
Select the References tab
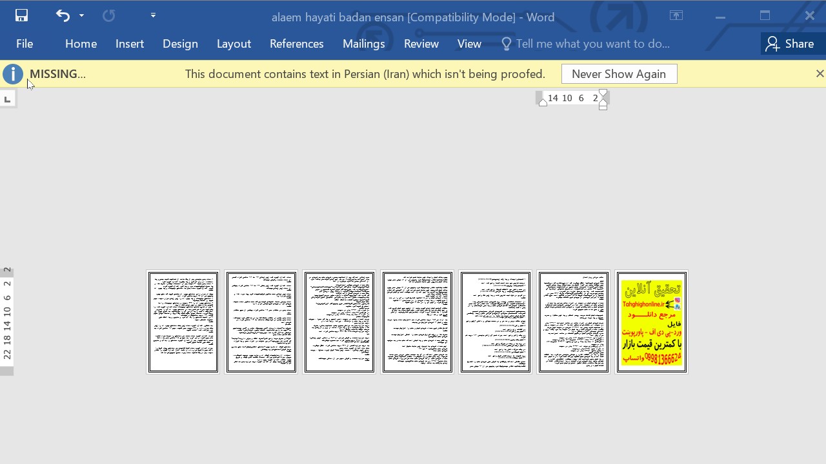click(x=296, y=44)
